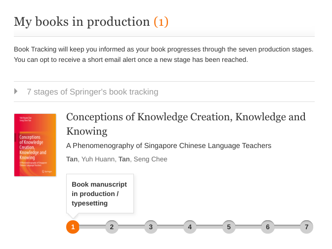This screenshot has height=249, width=332.
Task: Click progress line between stages 1 and 2
Action: pyautogui.click(x=92, y=227)
